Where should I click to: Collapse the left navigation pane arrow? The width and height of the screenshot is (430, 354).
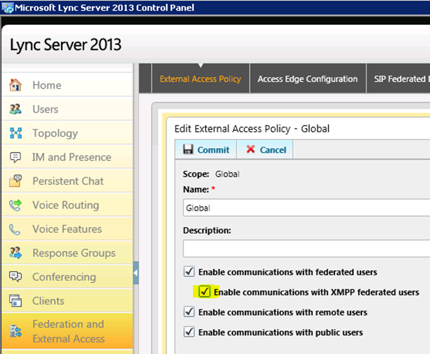point(135,273)
